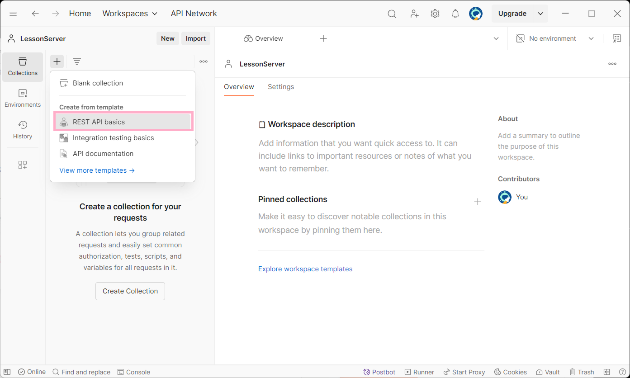Expand the tabs list chevron

point(496,38)
